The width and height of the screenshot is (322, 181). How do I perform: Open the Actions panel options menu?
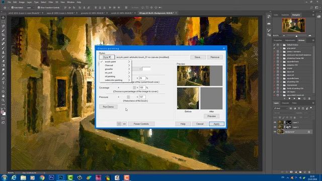313,40
